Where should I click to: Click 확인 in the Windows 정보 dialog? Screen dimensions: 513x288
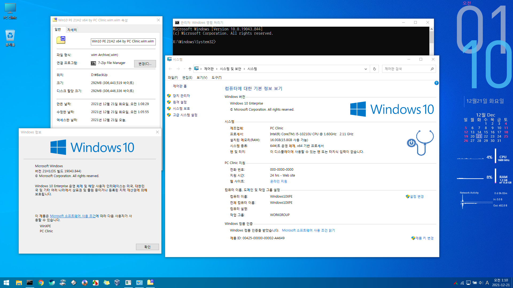point(147,247)
